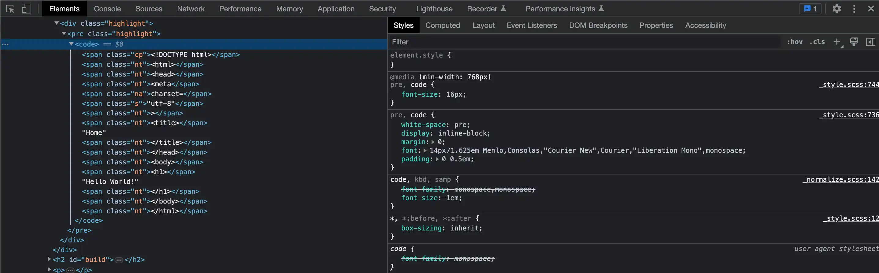This screenshot has width=879, height=273.
Task: Open the _style.scss:744 source link
Action: click(848, 85)
